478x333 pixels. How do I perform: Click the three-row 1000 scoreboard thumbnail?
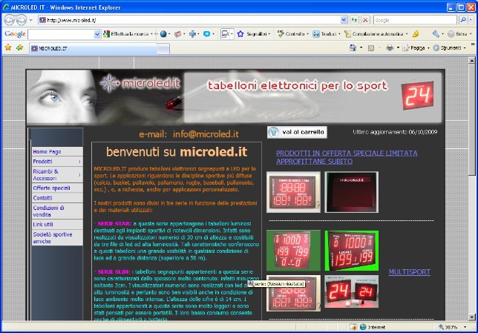point(293,251)
